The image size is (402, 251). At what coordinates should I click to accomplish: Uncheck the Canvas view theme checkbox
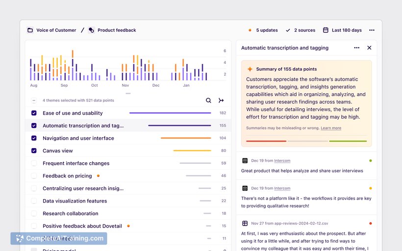[x=34, y=151]
